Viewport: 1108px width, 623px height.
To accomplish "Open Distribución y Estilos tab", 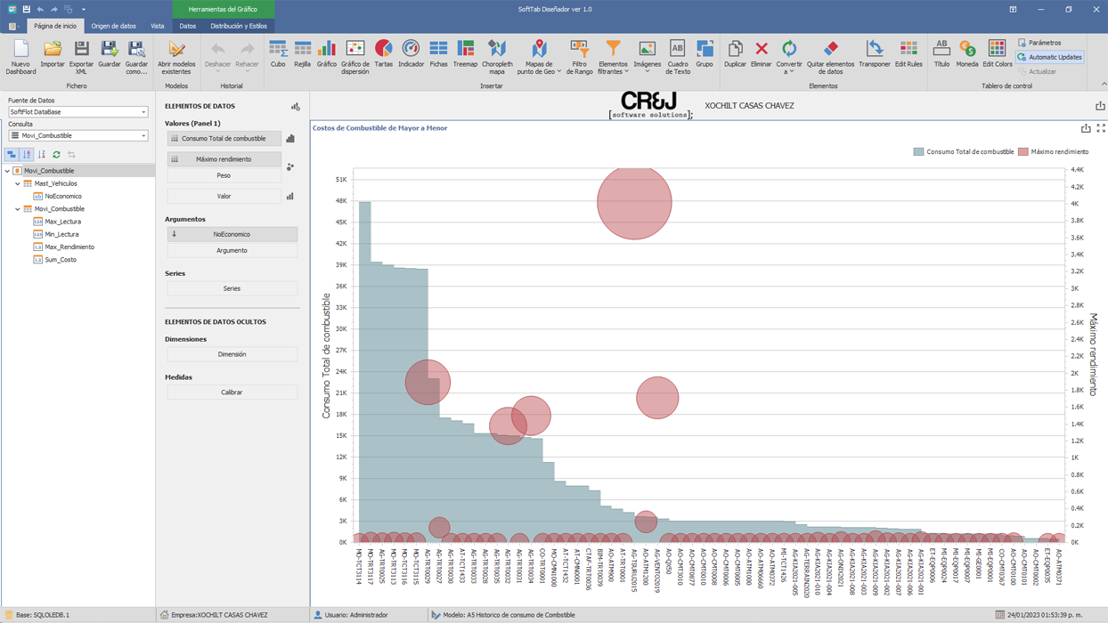I will pos(238,26).
